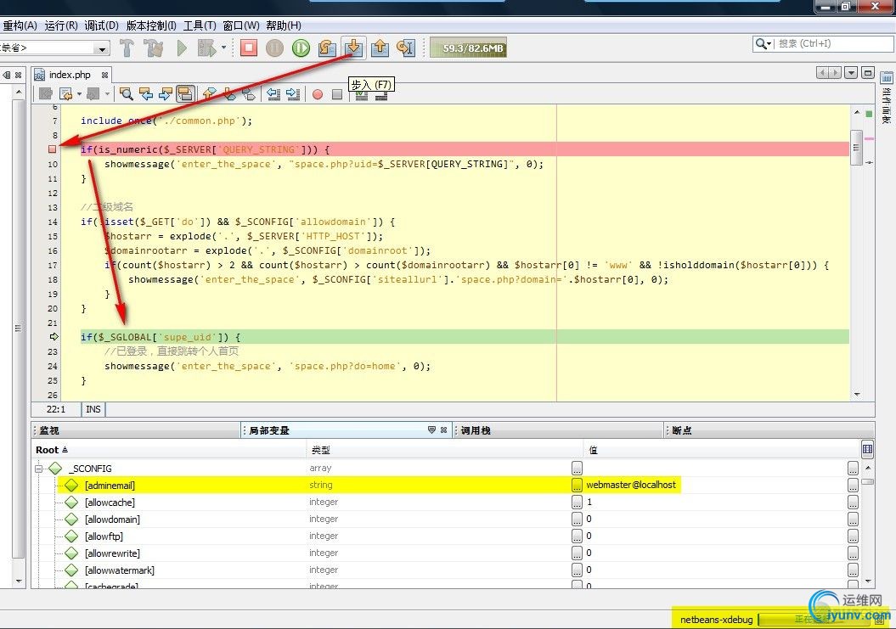Click the variables table column chooser icon
The width and height of the screenshot is (896, 629).
click(867, 450)
